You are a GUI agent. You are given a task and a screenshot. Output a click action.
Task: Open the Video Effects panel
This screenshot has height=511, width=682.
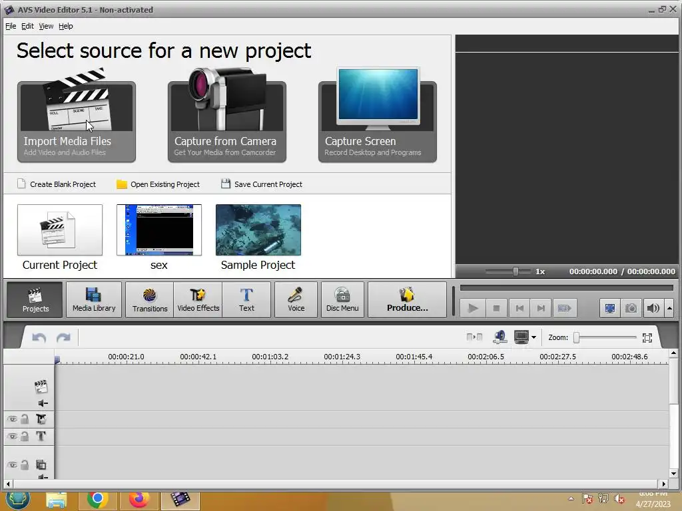coord(198,300)
